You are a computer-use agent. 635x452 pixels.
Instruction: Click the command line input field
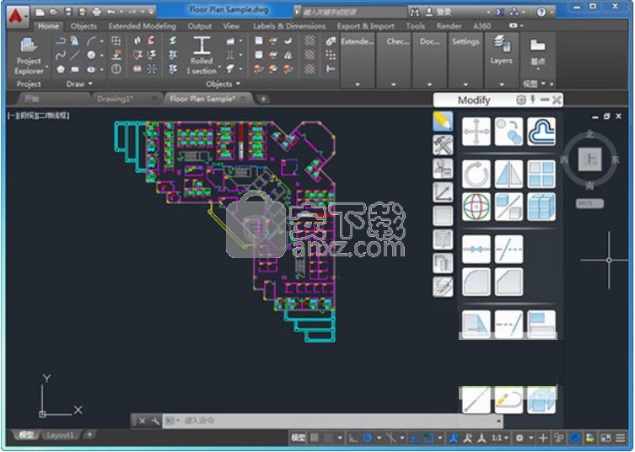point(332,421)
